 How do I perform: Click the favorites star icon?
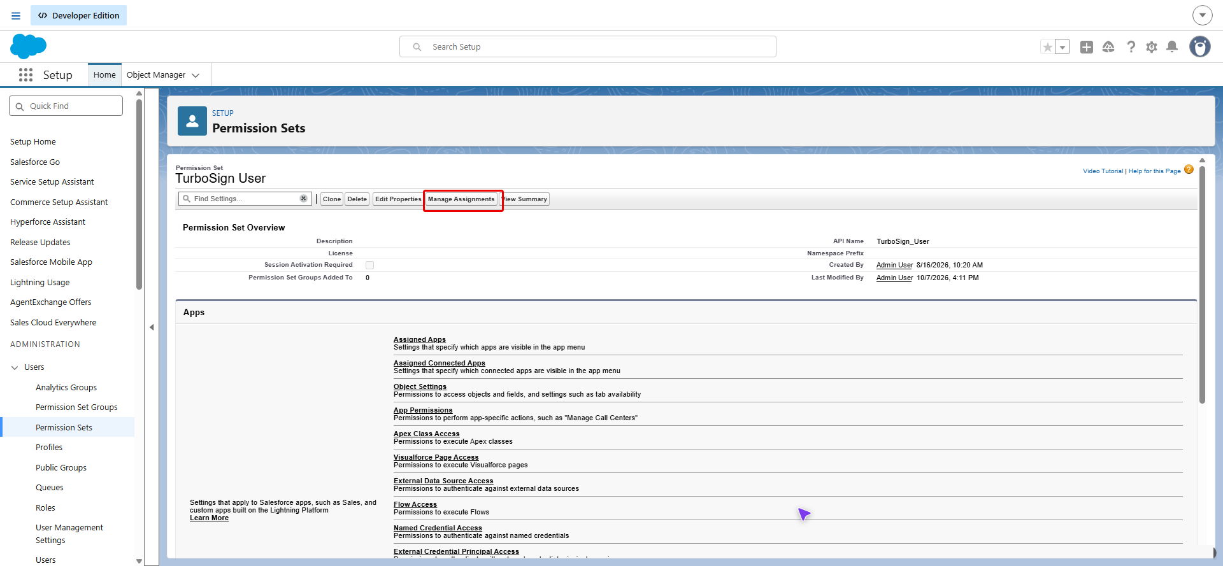click(x=1047, y=47)
